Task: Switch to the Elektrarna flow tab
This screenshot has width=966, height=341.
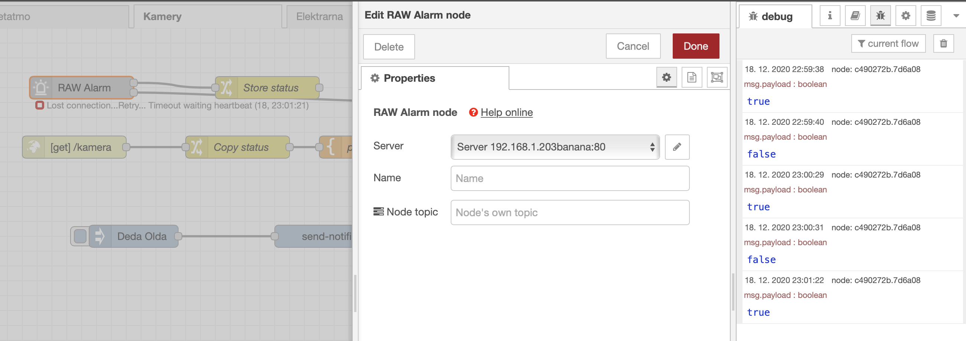Action: click(320, 16)
